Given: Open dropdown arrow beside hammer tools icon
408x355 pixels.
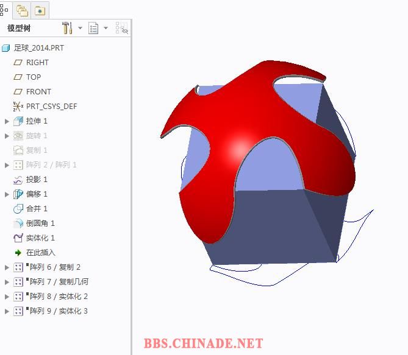Looking at the screenshot, I should pyautogui.click(x=80, y=28).
